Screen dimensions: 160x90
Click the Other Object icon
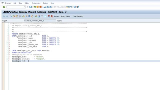[x=17, y=16]
